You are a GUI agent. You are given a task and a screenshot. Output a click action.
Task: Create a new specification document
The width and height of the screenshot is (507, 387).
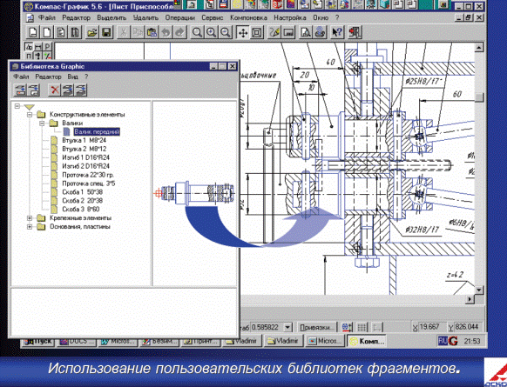tap(75, 32)
